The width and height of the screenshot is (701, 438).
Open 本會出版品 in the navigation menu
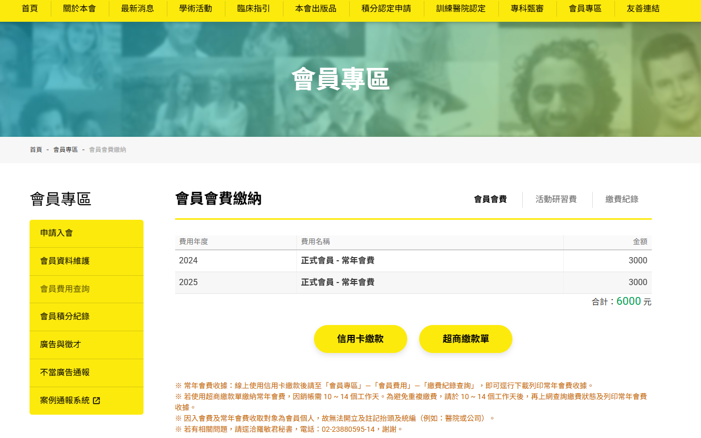click(316, 8)
